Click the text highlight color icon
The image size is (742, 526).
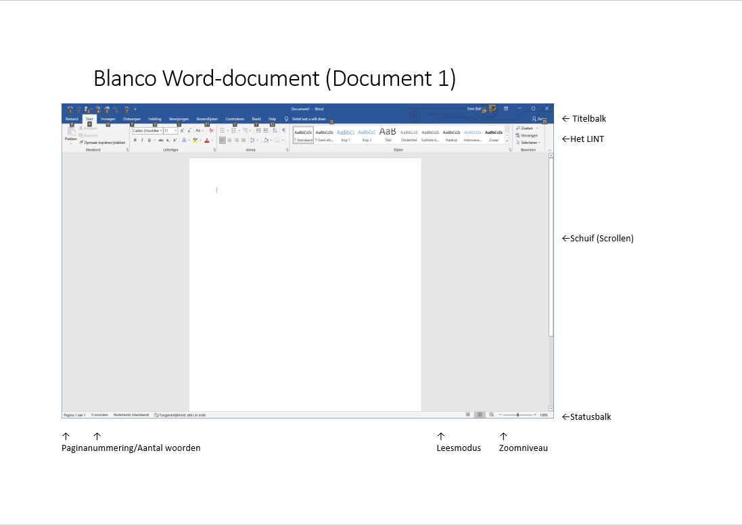195,140
